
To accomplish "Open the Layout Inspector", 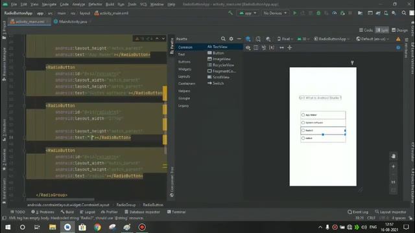I will tap(390, 212).
